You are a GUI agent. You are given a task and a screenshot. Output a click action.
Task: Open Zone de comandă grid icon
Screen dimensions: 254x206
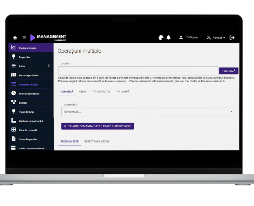[x=14, y=130]
